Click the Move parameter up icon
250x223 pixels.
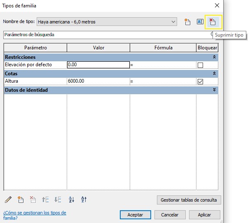tap(46, 200)
